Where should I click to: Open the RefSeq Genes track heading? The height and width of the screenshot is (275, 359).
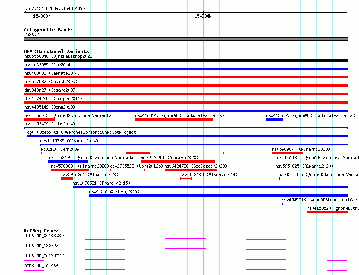pos(41,231)
